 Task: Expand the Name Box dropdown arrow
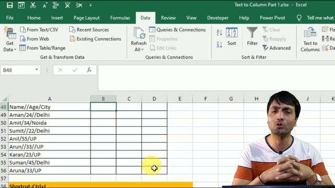(37, 69)
